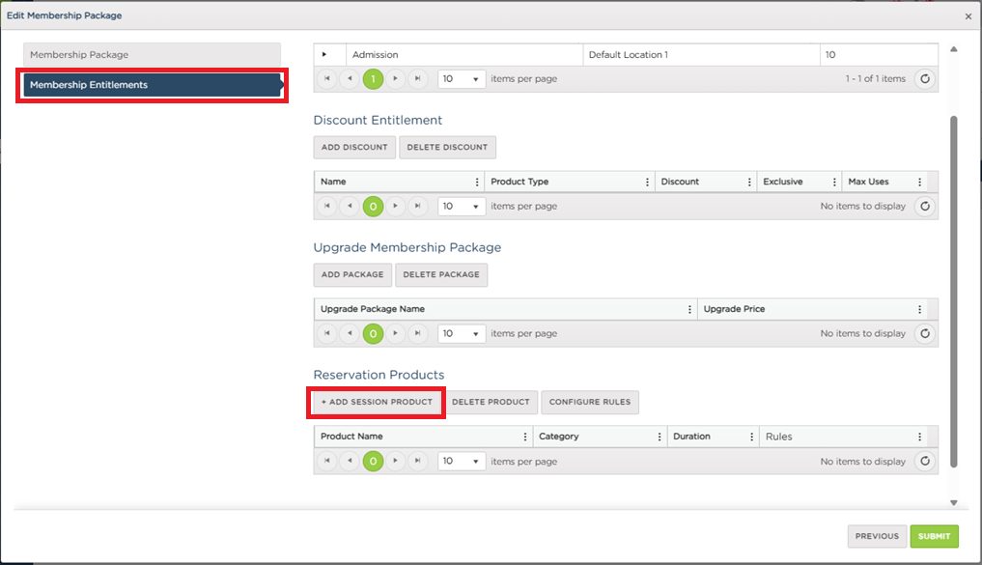The width and height of the screenshot is (982, 565).
Task: Go to next page in Discount grid pager
Action: coord(395,206)
